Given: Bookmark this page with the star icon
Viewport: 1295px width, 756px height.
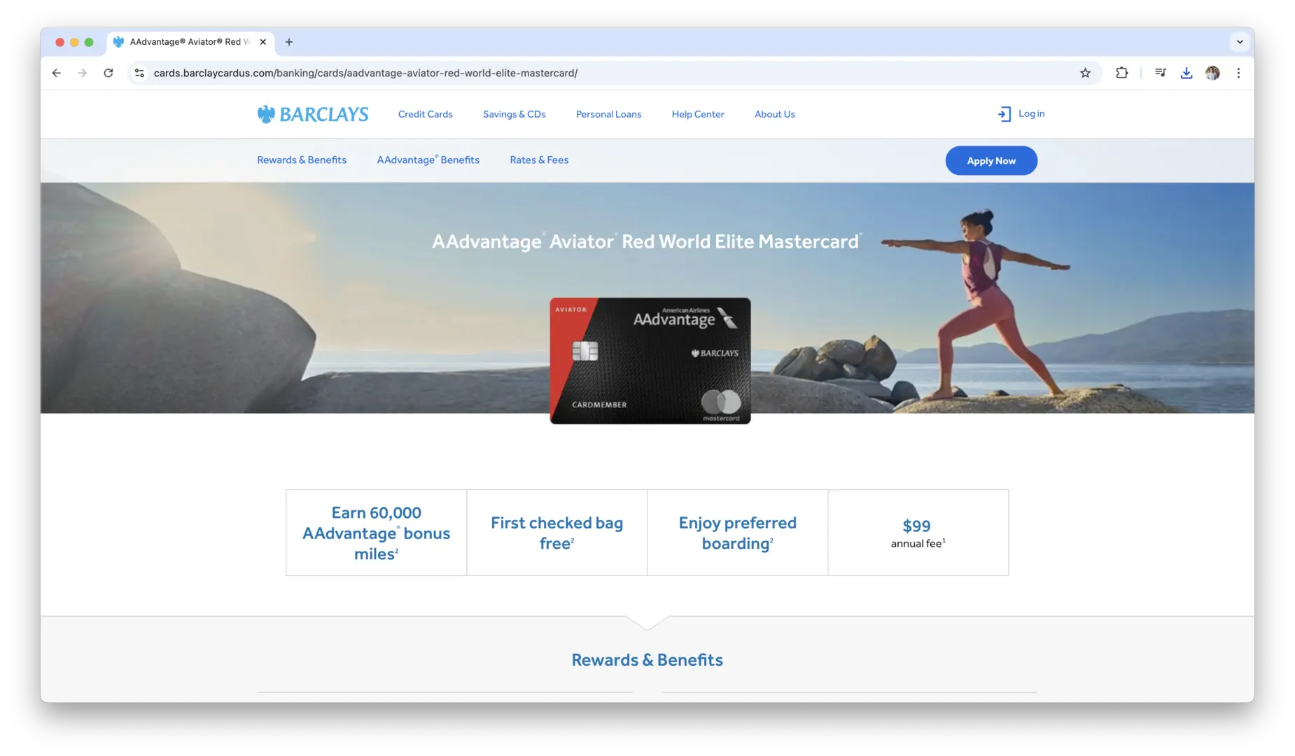Looking at the screenshot, I should [1085, 73].
